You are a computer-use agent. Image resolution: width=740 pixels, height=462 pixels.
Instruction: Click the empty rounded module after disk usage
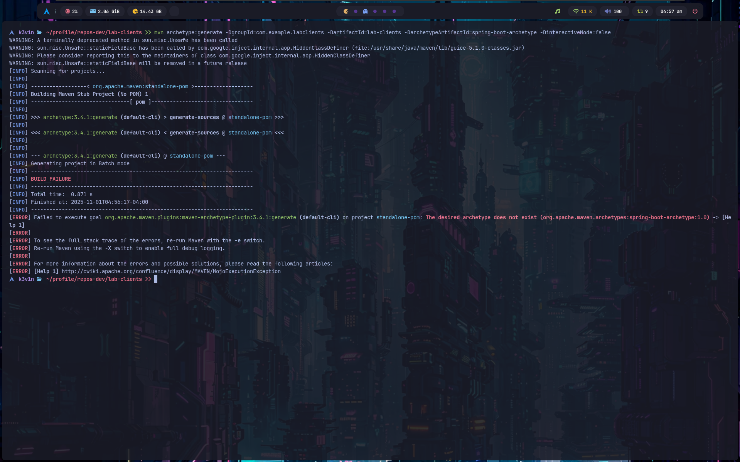click(174, 12)
